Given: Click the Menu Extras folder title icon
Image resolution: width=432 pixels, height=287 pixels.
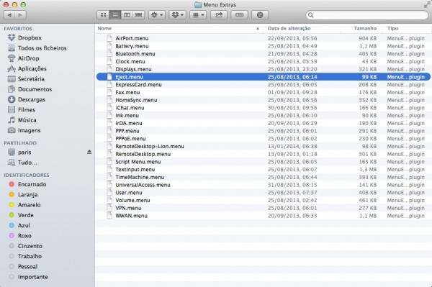Looking at the screenshot, I should (x=198, y=5).
